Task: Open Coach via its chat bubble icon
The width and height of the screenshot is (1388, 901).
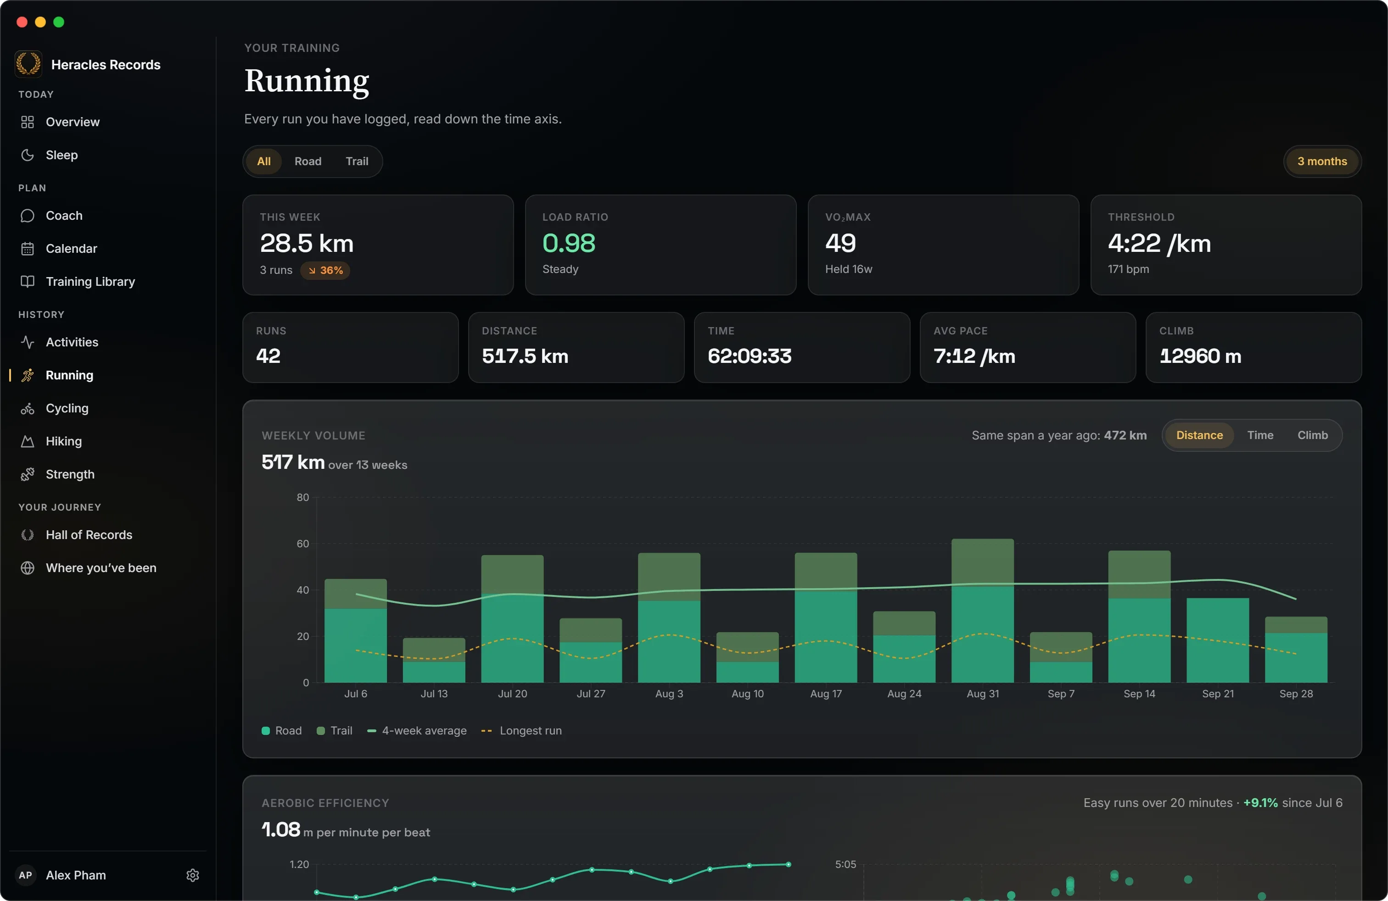Action: pyautogui.click(x=28, y=216)
